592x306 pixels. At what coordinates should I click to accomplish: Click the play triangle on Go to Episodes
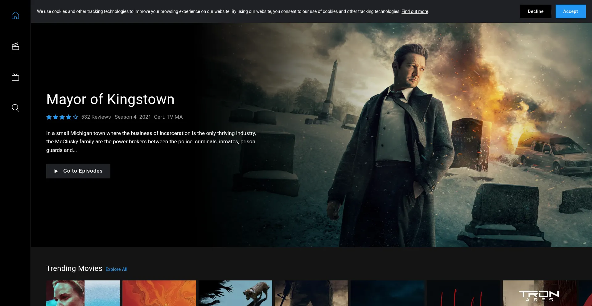56,171
